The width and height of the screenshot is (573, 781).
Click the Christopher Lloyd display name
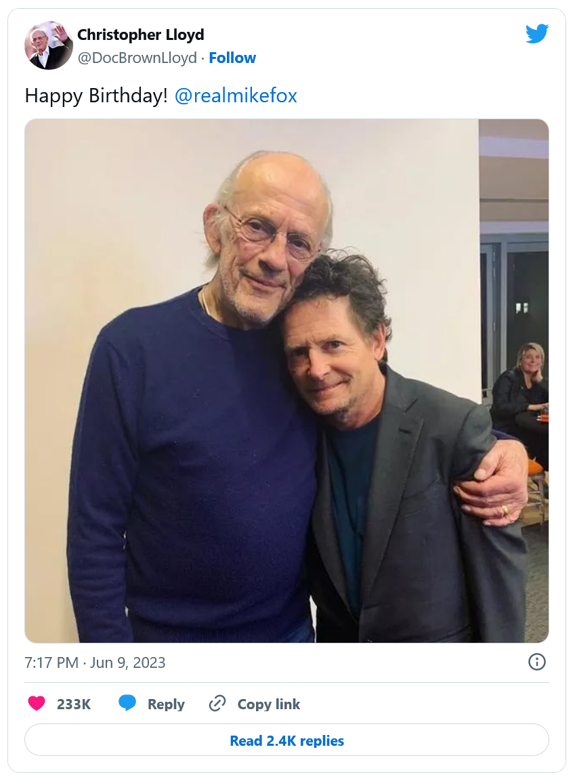click(140, 35)
